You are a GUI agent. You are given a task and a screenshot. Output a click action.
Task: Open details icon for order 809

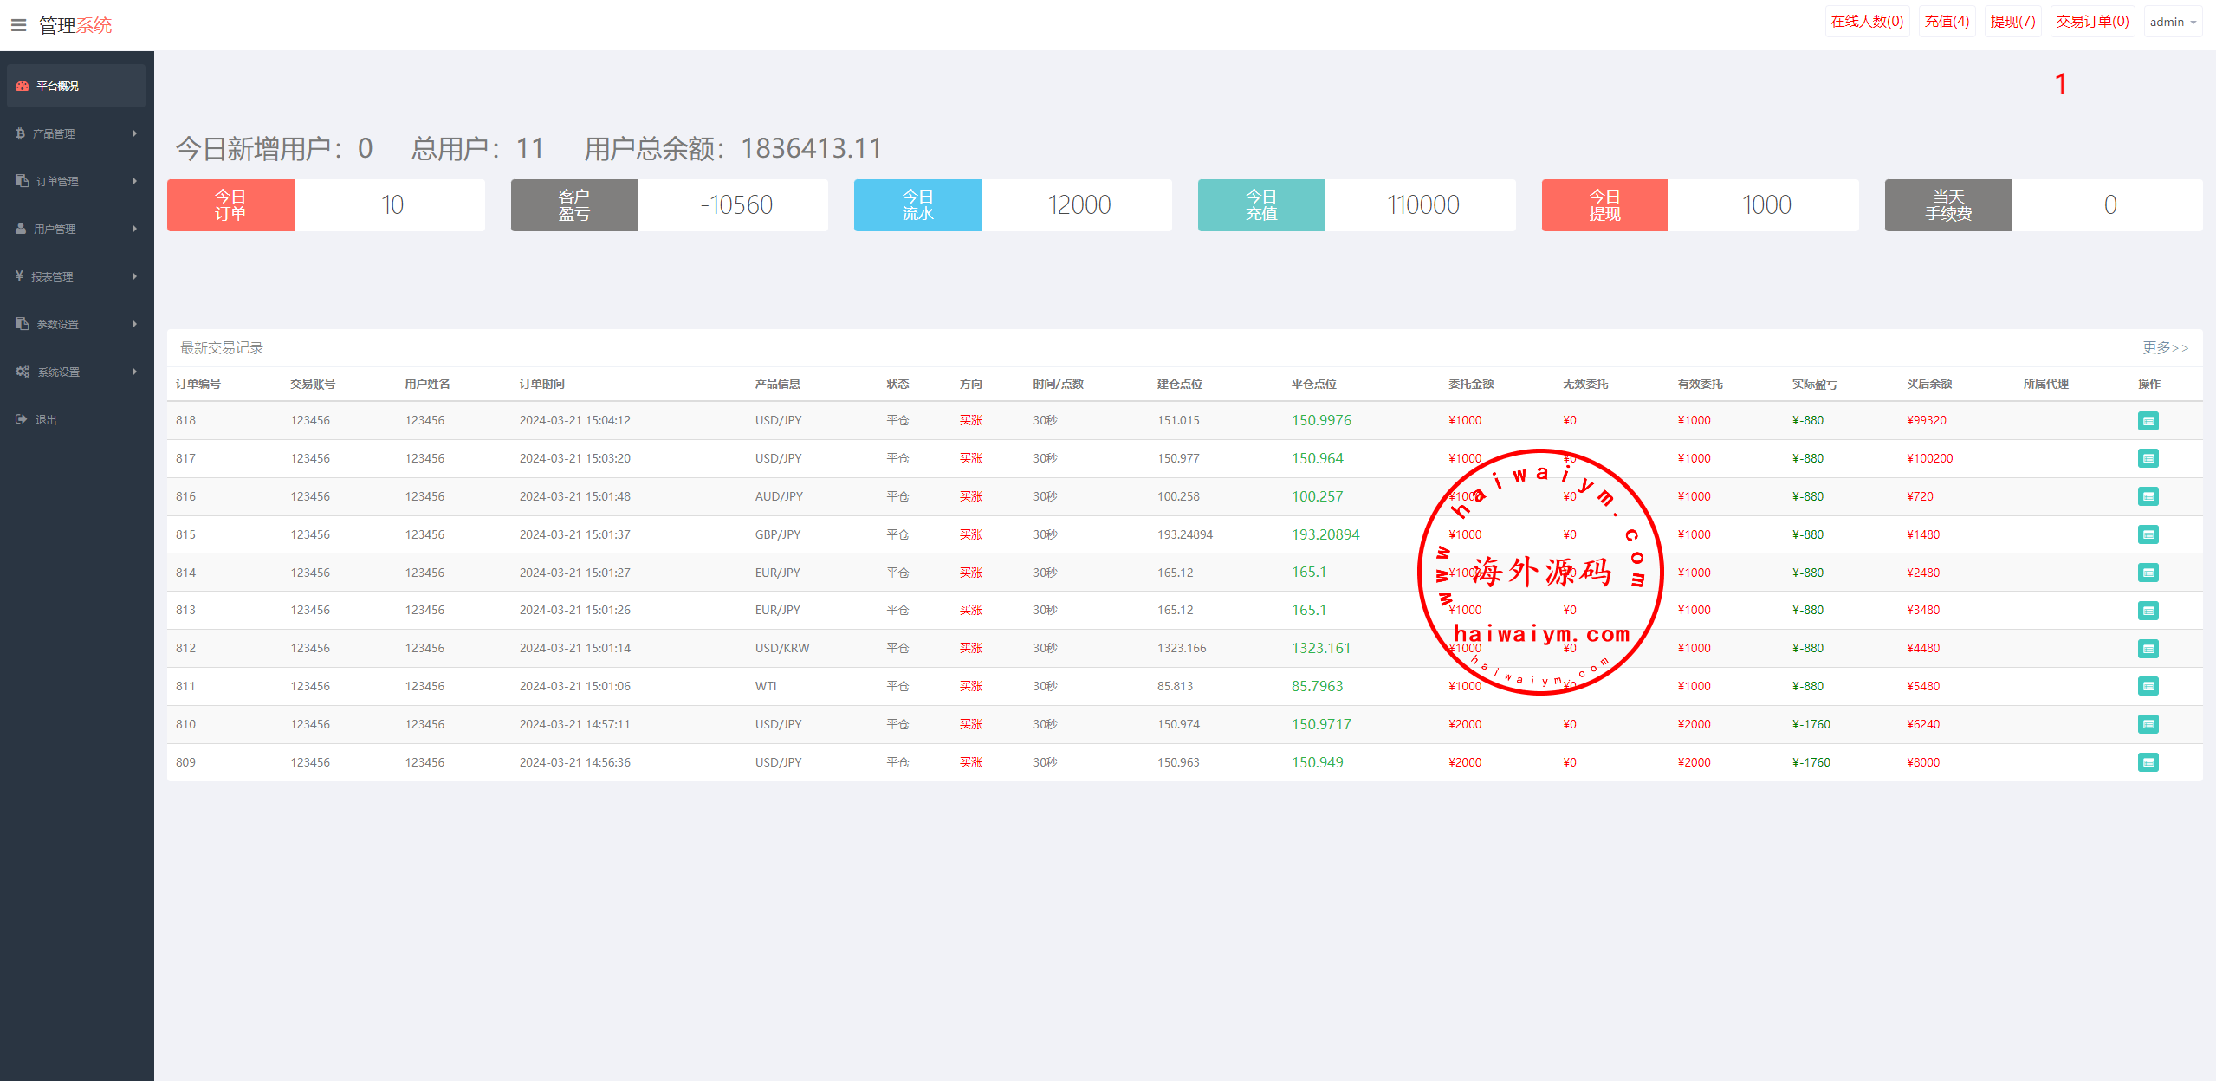coord(2148,762)
